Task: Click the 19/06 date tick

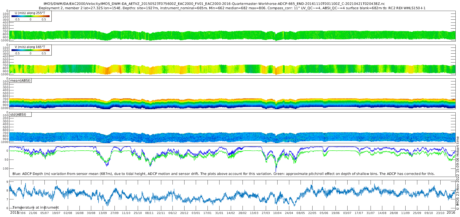Action: 336,213
